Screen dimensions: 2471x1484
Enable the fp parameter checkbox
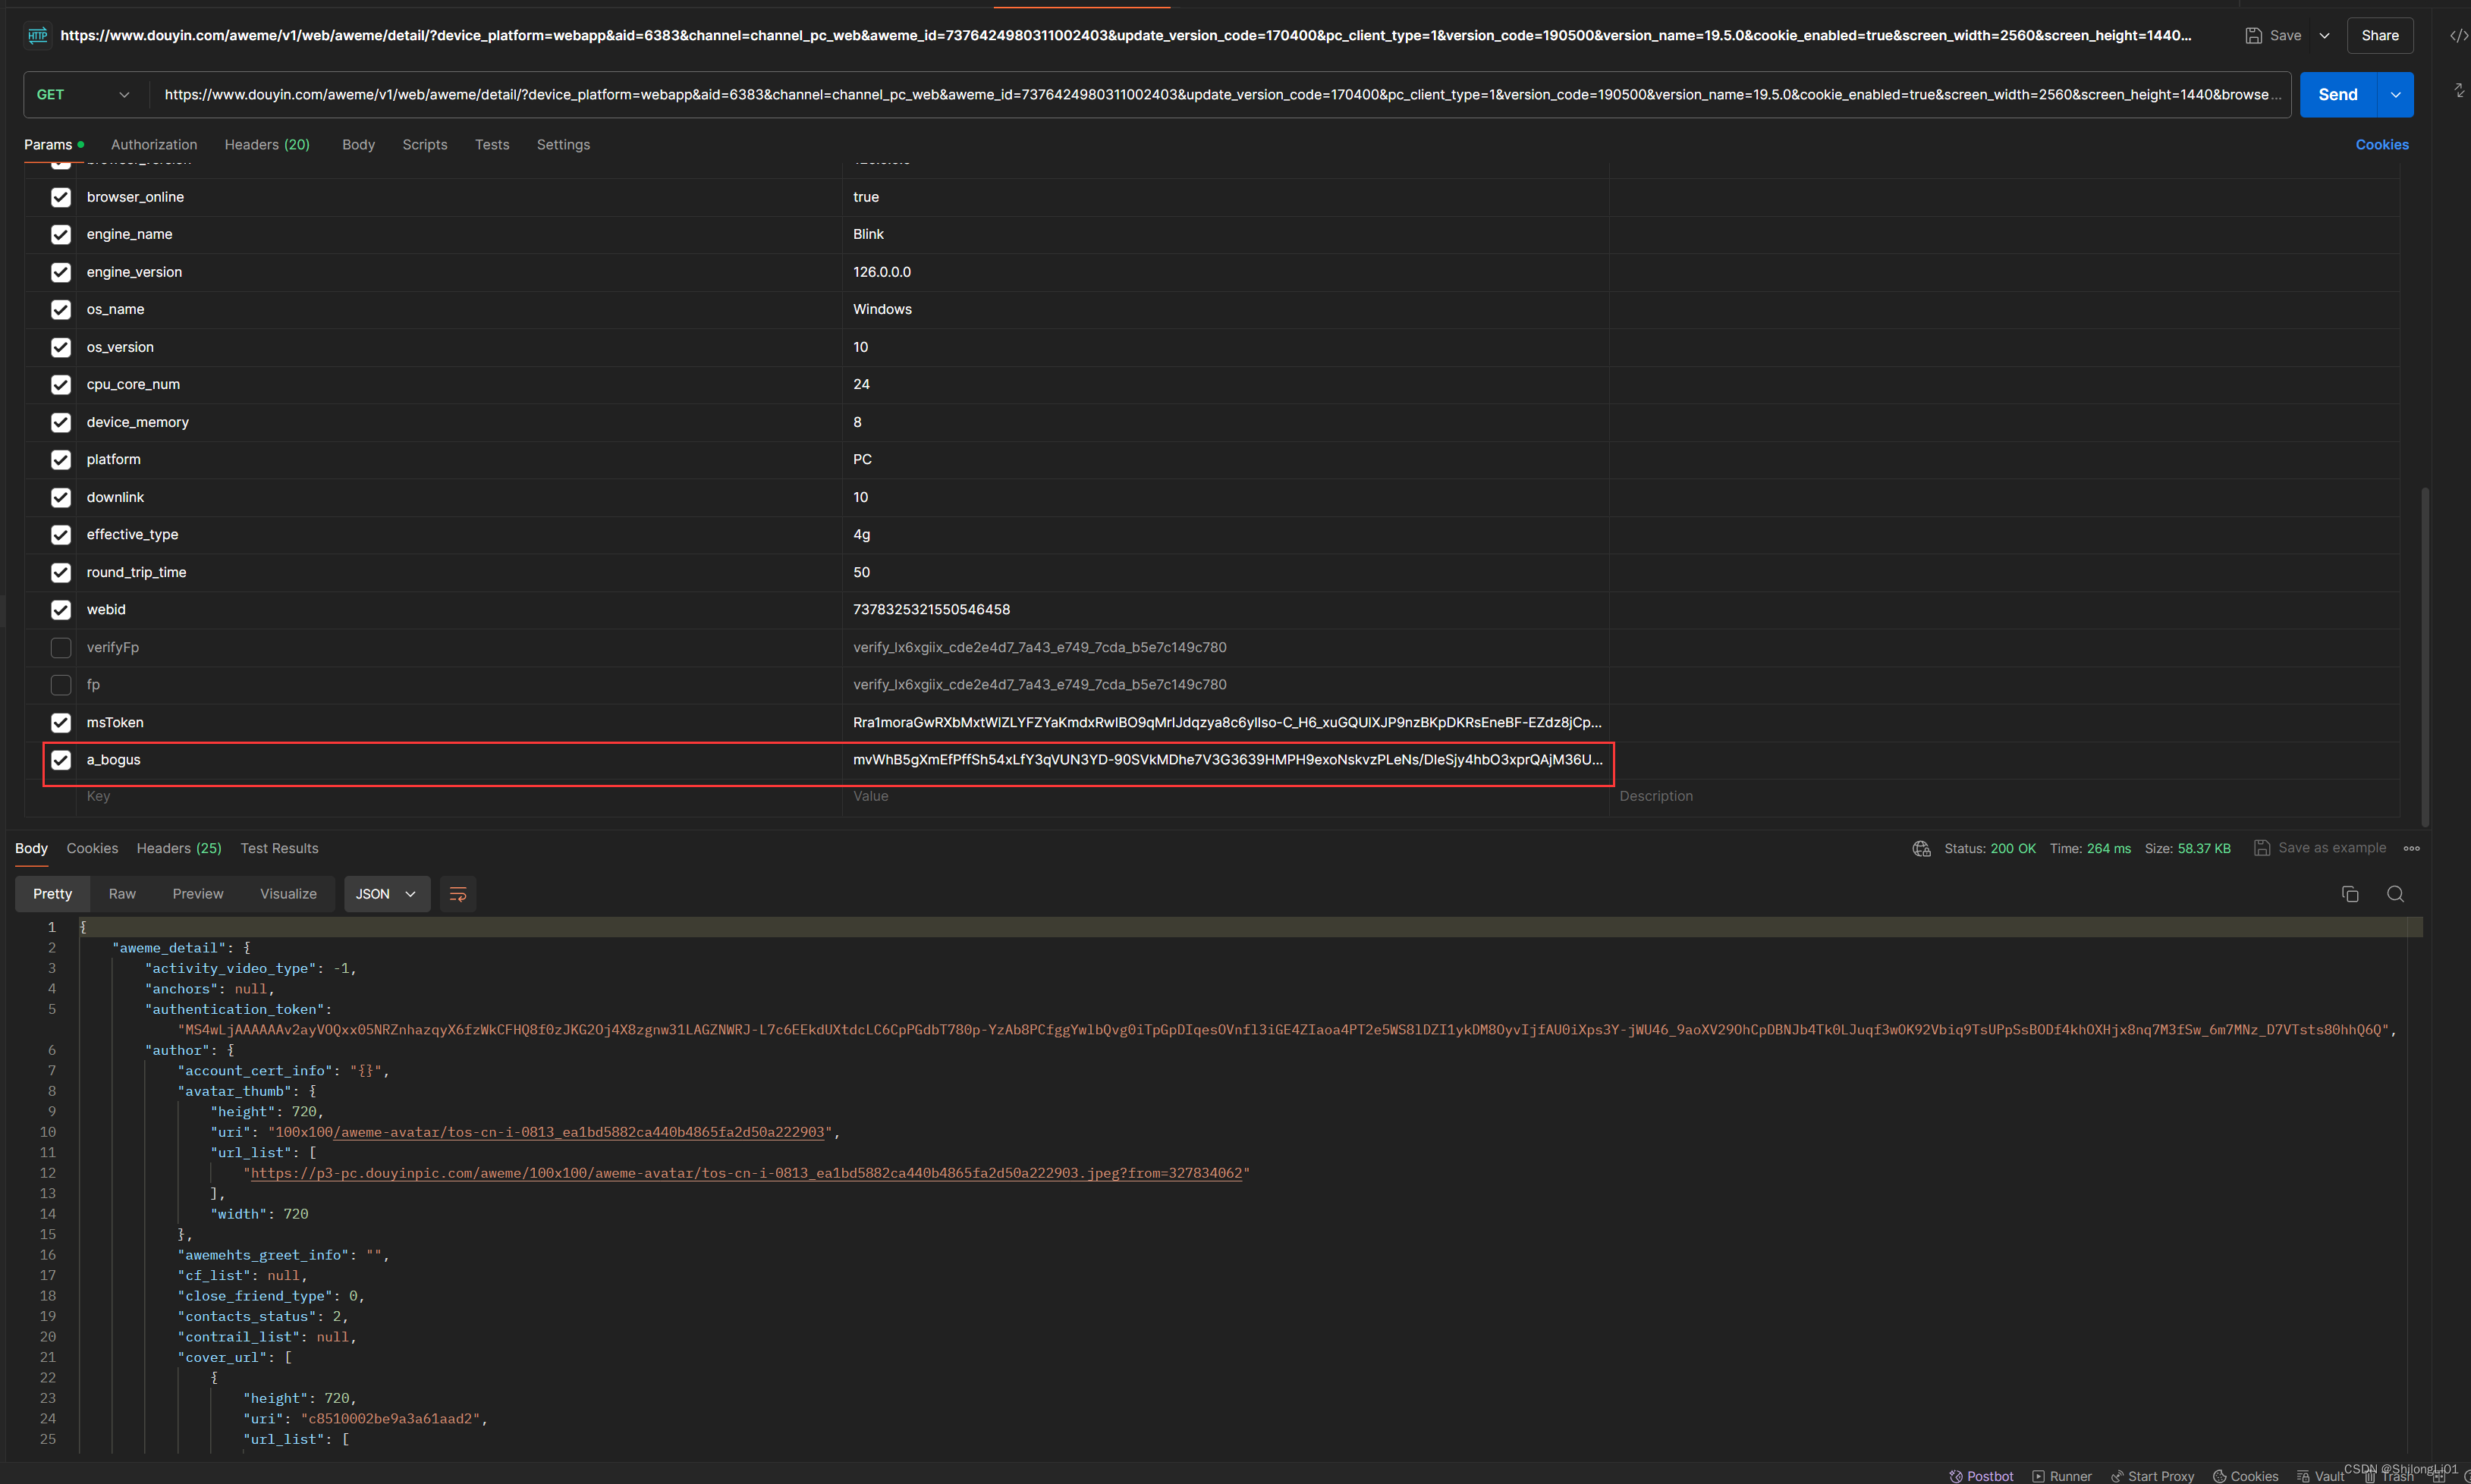click(x=61, y=685)
